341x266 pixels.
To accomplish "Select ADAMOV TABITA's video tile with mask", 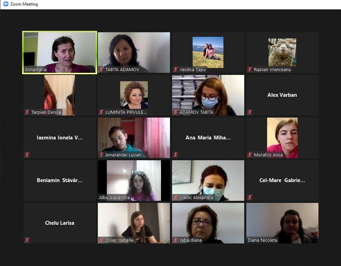I will [208, 95].
